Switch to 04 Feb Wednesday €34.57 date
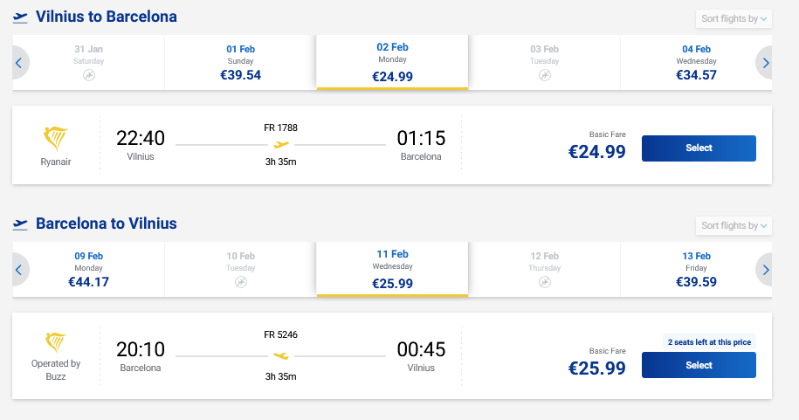The image size is (799, 420). click(696, 62)
